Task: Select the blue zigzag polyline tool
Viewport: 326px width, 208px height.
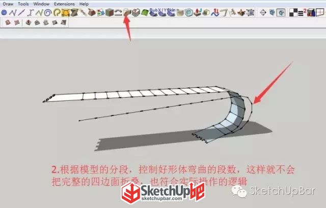Action: [x=13, y=13]
